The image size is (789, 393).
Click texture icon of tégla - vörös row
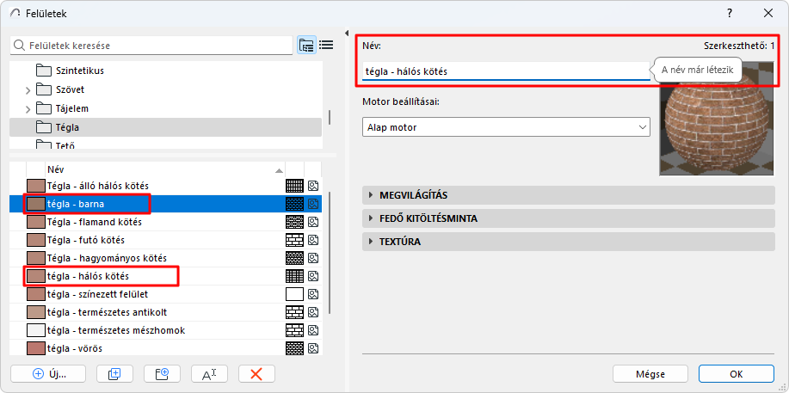tap(313, 348)
